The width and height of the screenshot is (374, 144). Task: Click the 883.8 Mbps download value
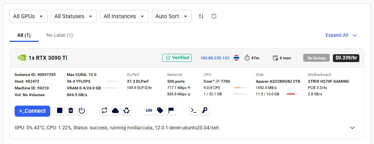(179, 94)
